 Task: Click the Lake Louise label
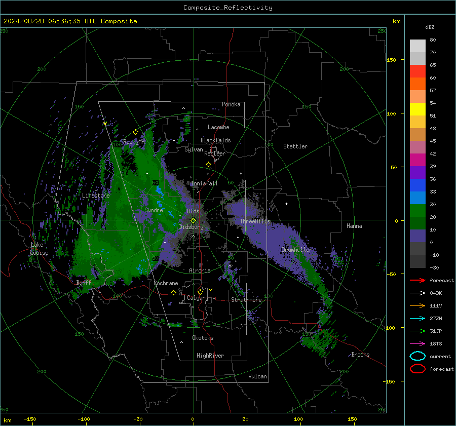click(x=39, y=249)
